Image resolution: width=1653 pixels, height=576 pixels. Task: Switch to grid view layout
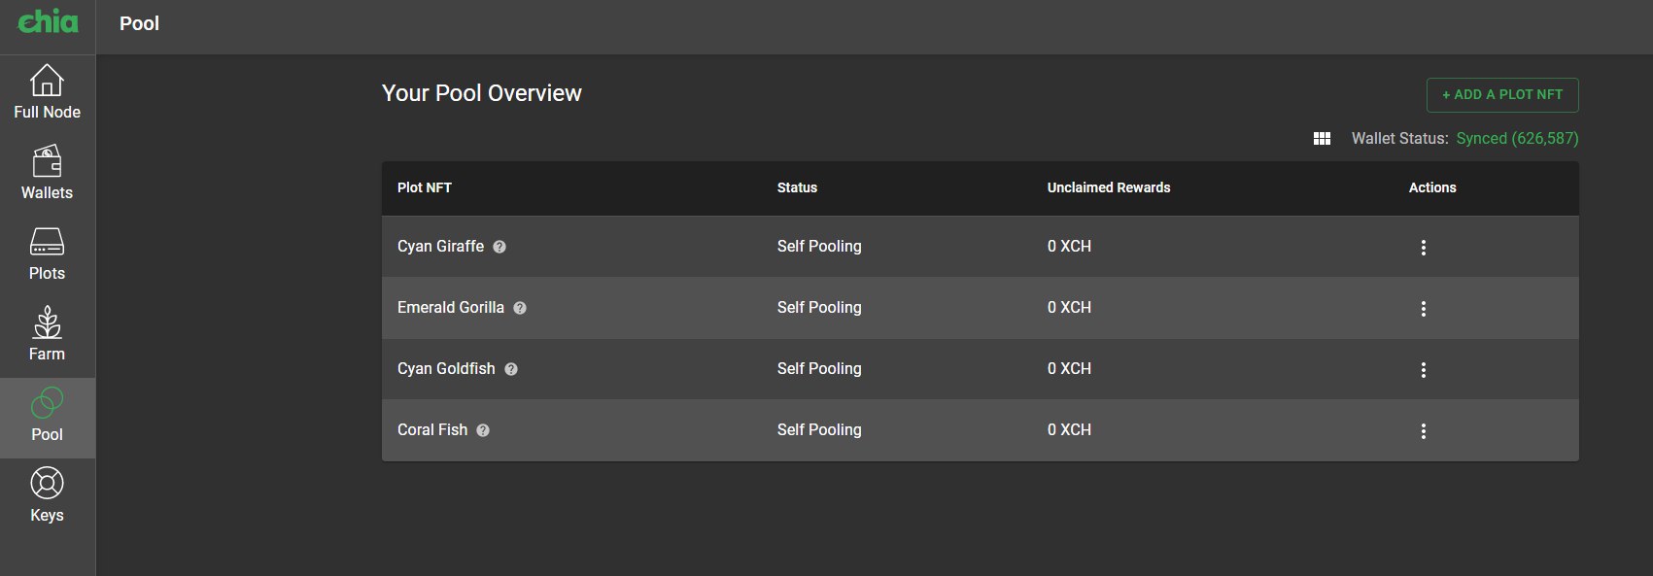(x=1322, y=139)
